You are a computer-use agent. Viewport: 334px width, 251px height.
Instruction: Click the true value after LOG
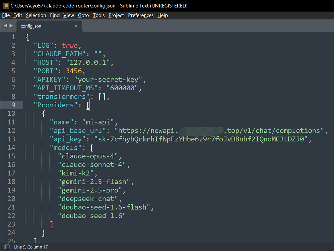point(70,45)
